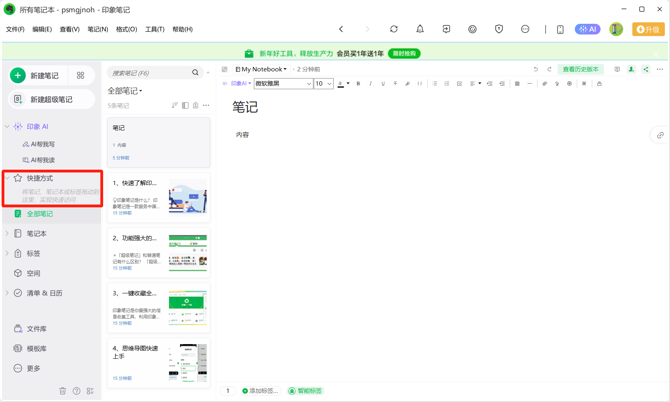Viewport: 670px width, 402px height.
Task: Open the 编辑(E) menu
Action: (x=42, y=29)
